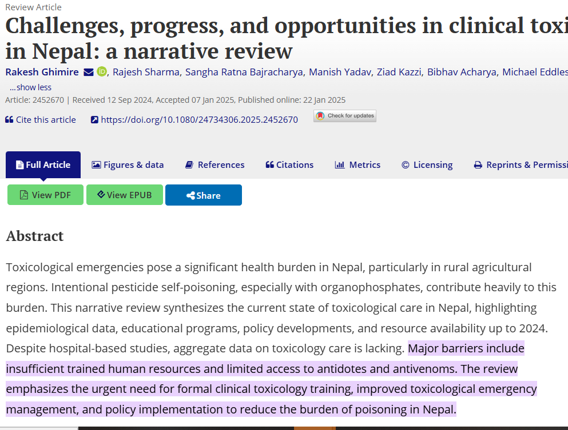Click the quote icon beside Cite this article
The width and height of the screenshot is (568, 430).
click(9, 120)
